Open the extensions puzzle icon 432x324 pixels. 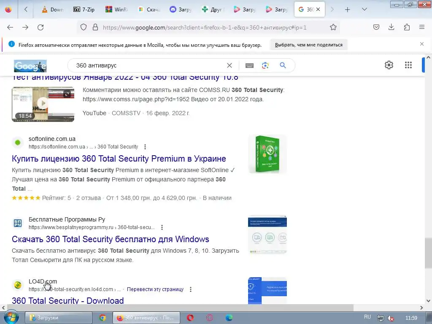click(407, 27)
